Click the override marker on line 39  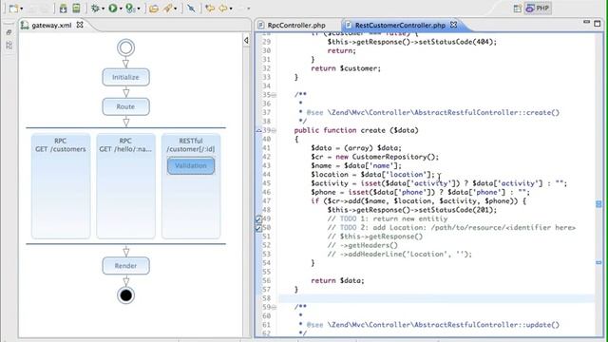pos(258,131)
